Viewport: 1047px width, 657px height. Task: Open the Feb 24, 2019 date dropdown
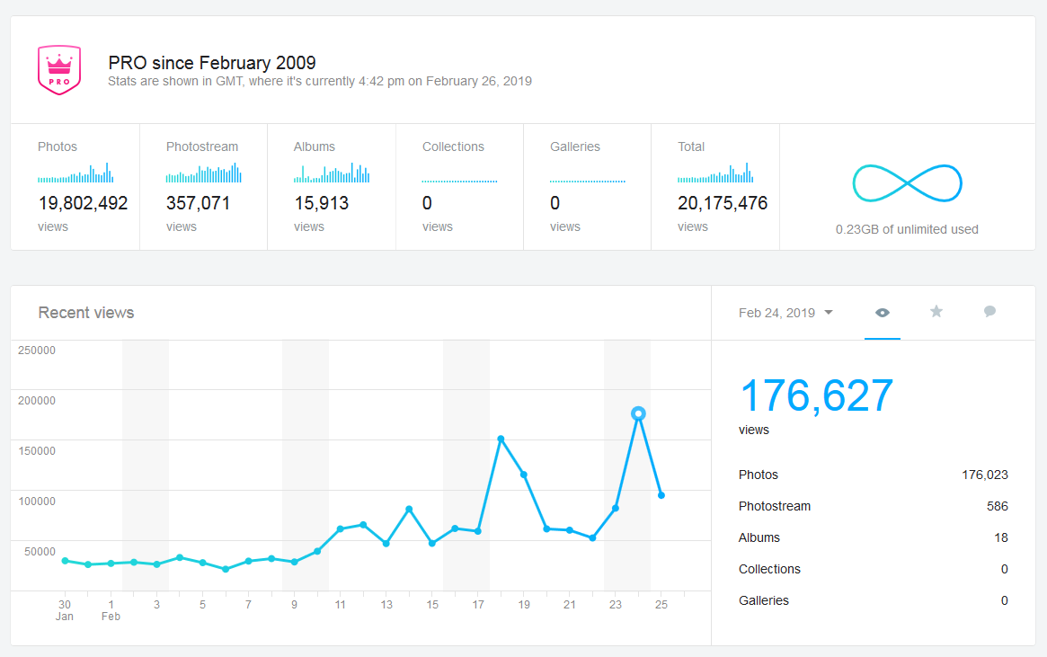point(785,313)
